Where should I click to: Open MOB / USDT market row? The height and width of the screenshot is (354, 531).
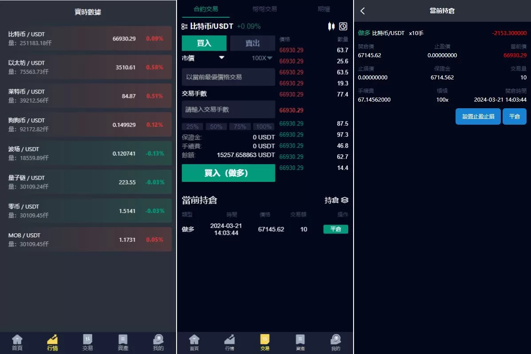[88, 240]
